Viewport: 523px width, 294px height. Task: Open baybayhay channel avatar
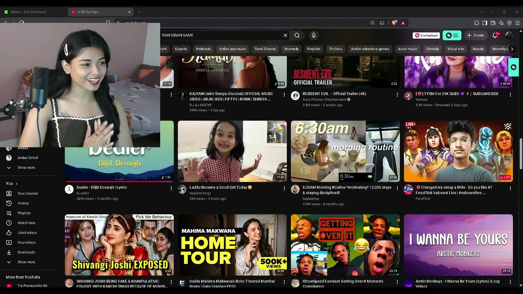click(295, 189)
